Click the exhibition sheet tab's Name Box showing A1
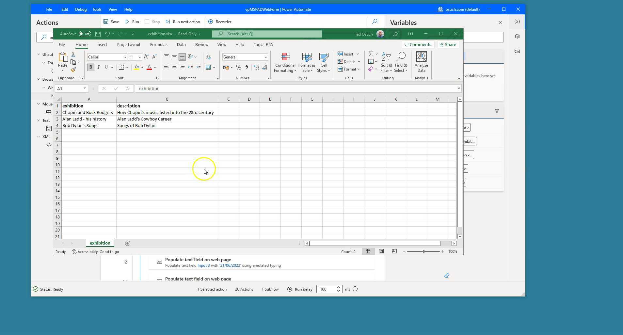The height and width of the screenshot is (335, 623). click(x=71, y=88)
